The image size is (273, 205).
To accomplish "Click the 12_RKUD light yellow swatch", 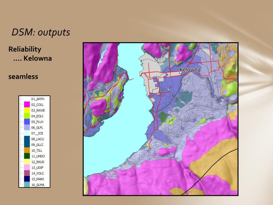I will tap(27, 162).
